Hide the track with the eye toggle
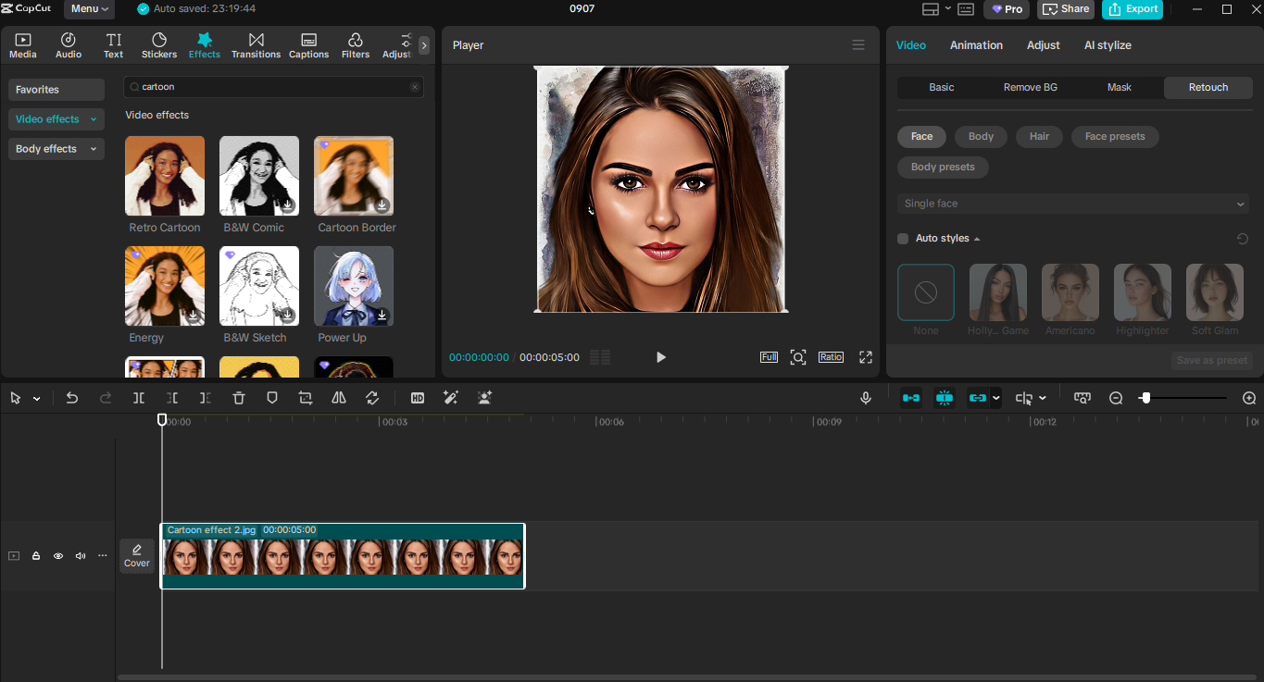1264x682 pixels. click(x=57, y=555)
